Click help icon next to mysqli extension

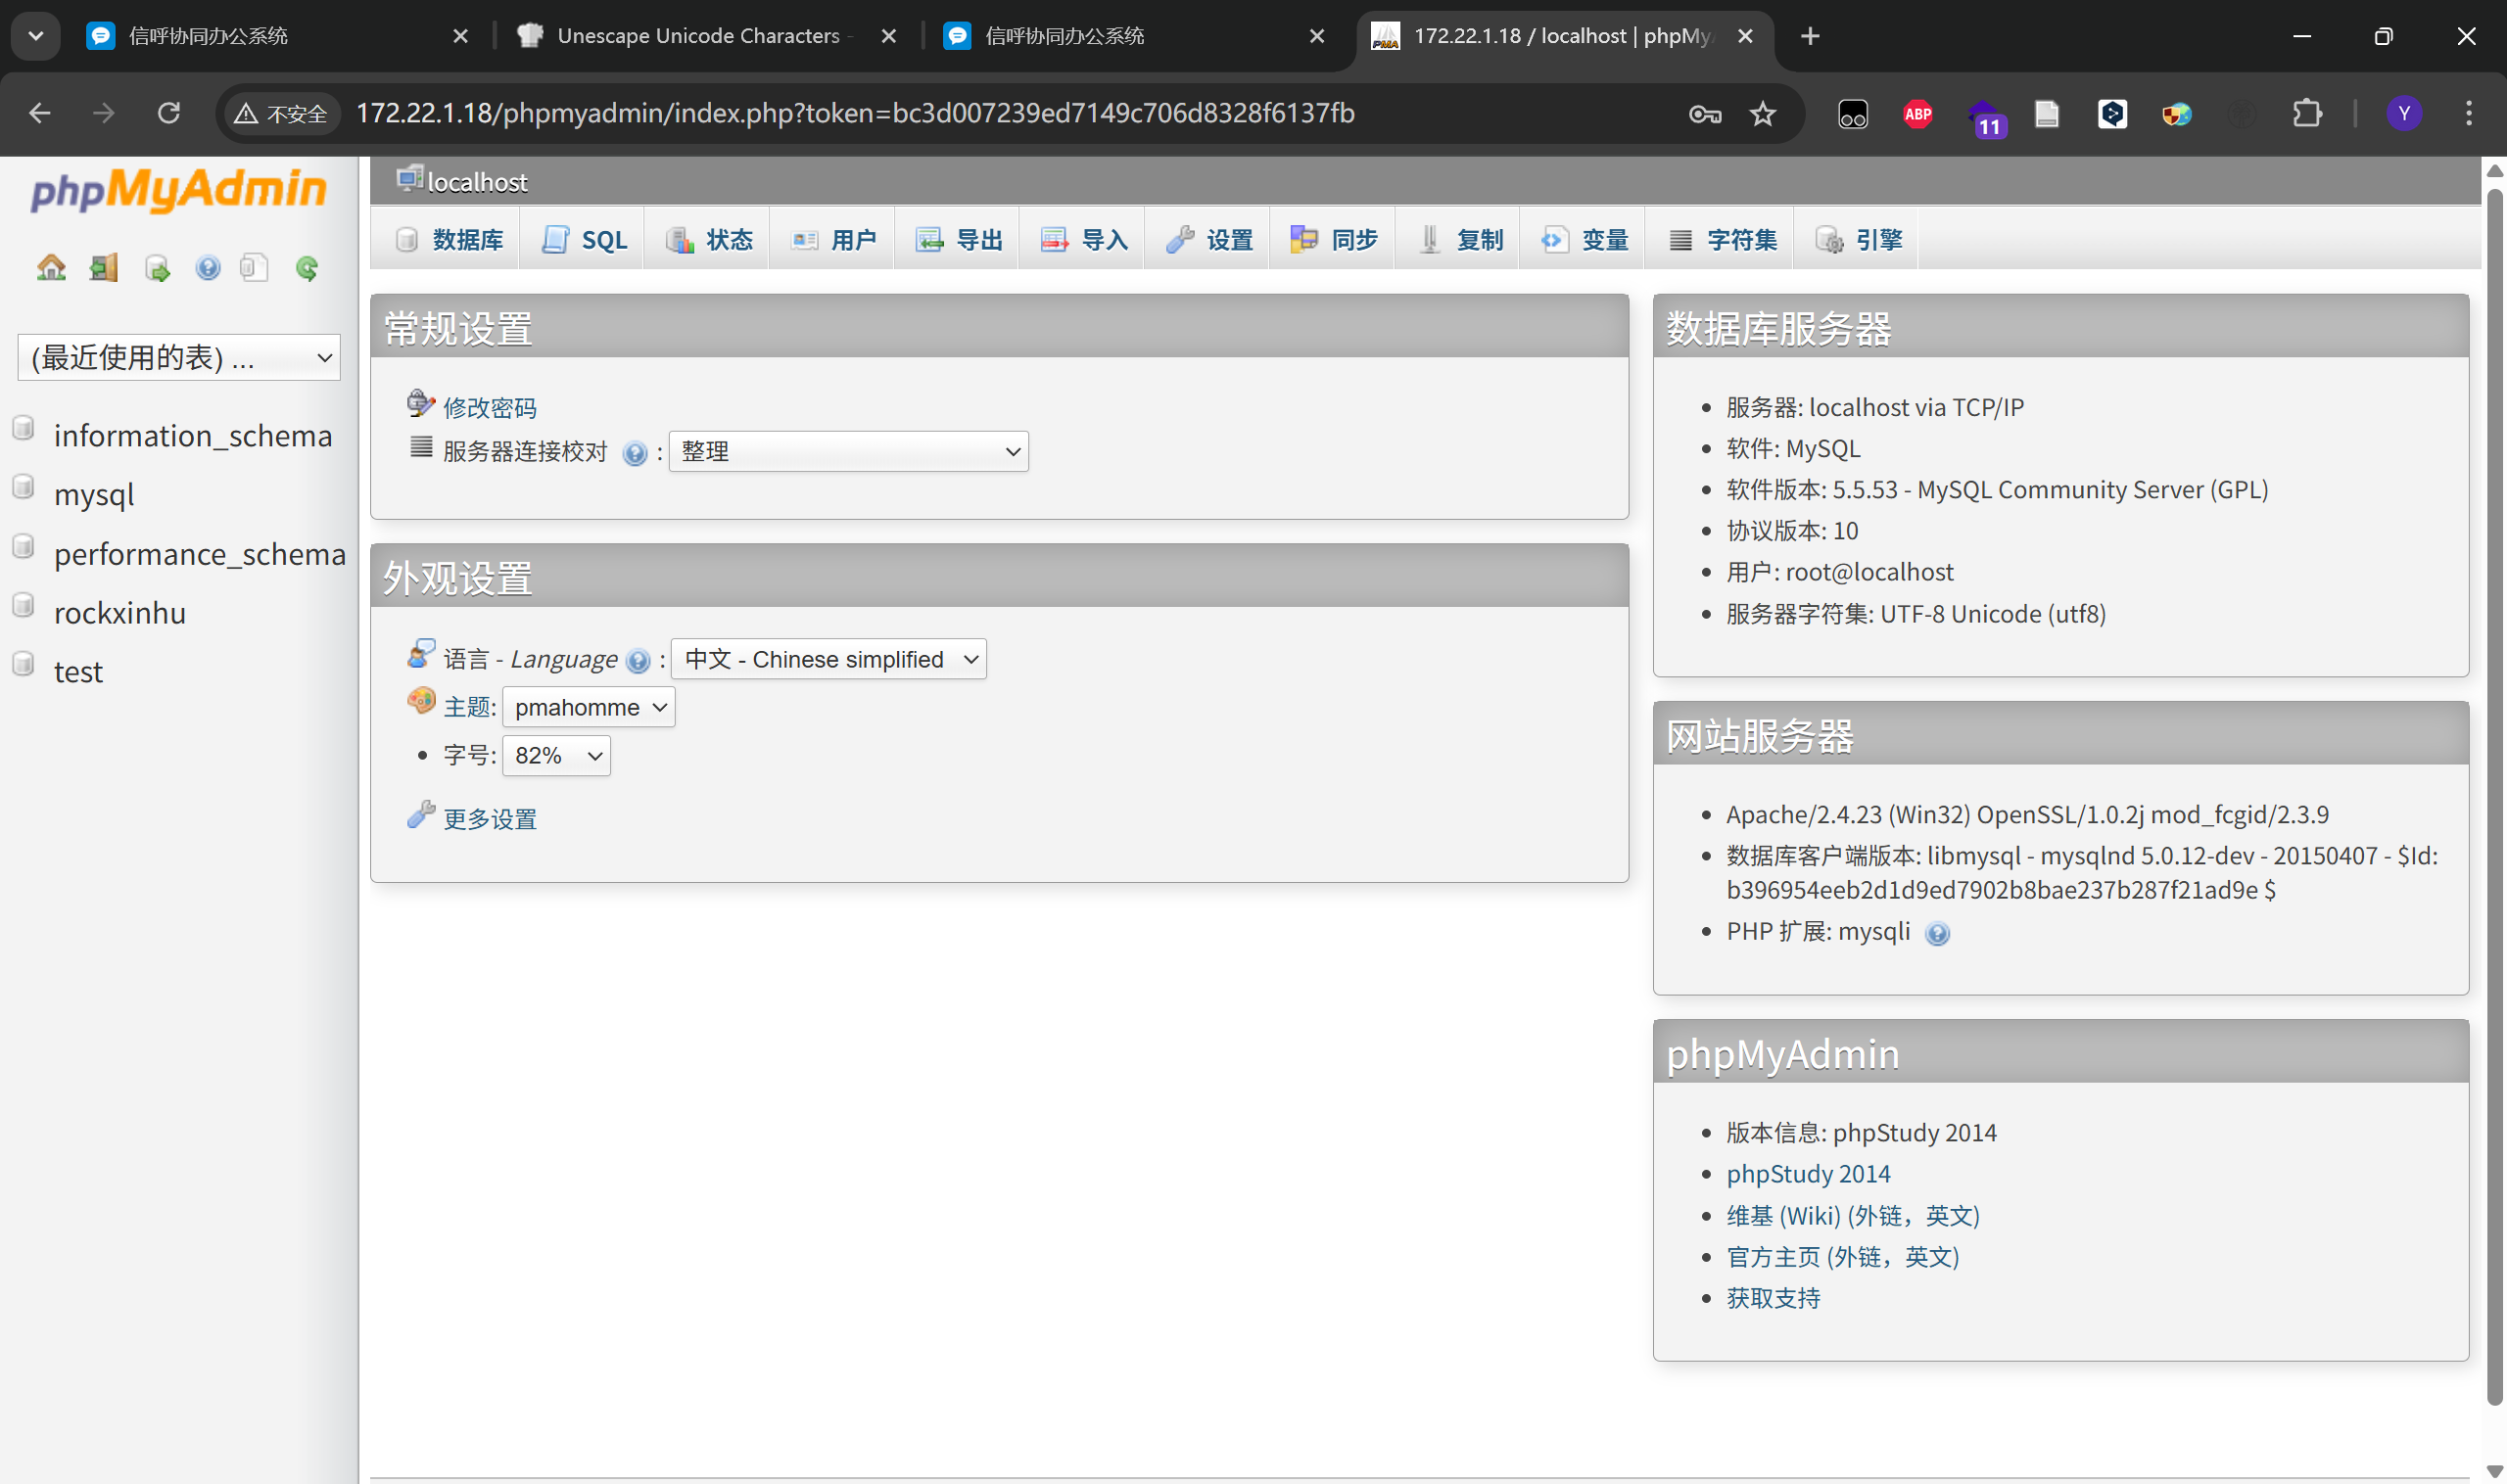(x=1937, y=934)
